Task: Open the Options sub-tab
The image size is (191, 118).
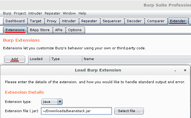Action: (x=75, y=30)
